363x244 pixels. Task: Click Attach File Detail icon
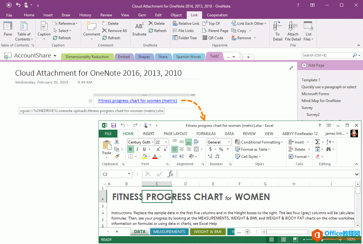point(293,31)
